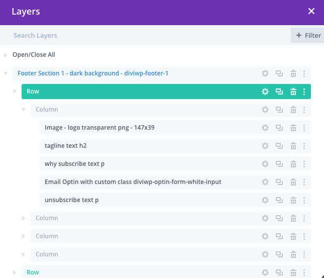Duplicate the highlighted green Row

click(x=279, y=91)
